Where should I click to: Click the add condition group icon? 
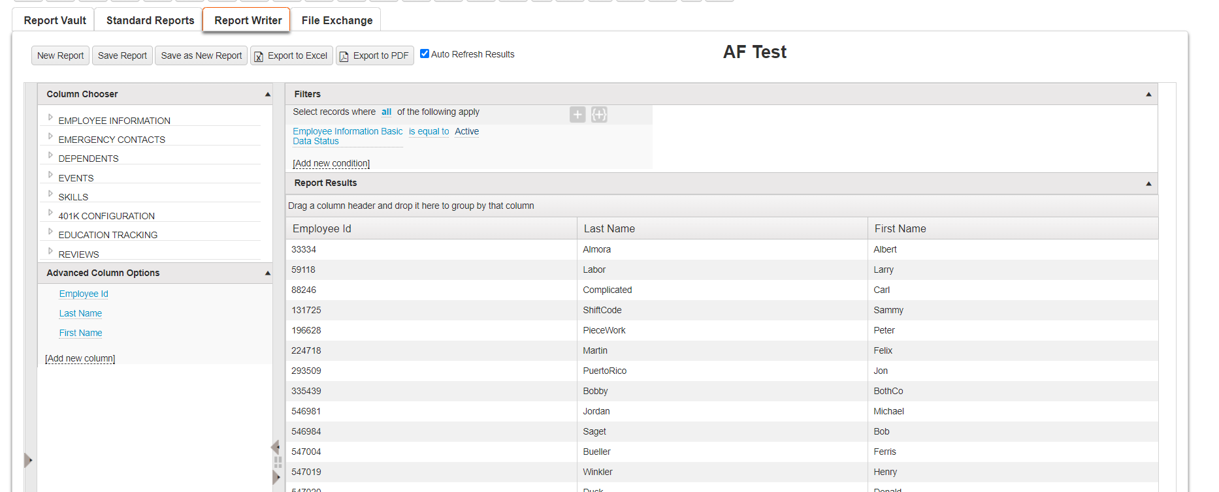pyautogui.click(x=599, y=115)
